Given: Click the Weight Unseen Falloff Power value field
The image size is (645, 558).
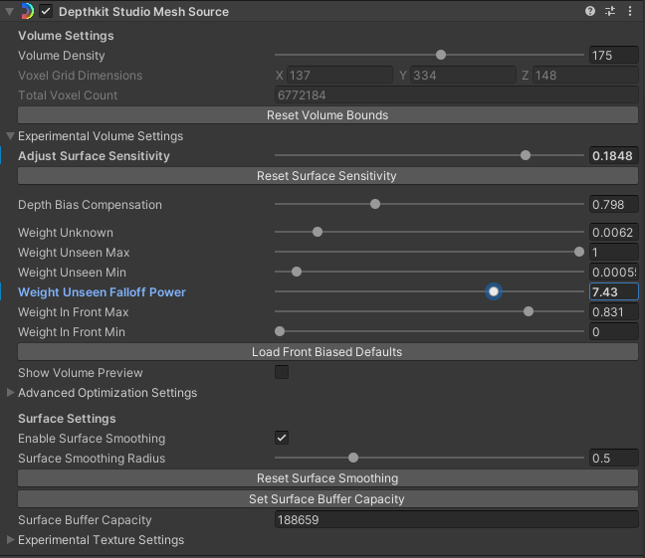Looking at the screenshot, I should (612, 292).
